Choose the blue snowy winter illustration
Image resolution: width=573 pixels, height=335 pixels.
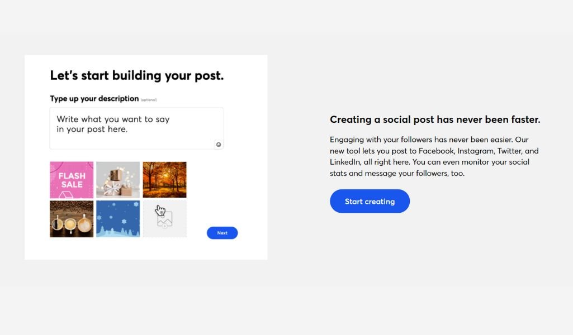tap(118, 219)
